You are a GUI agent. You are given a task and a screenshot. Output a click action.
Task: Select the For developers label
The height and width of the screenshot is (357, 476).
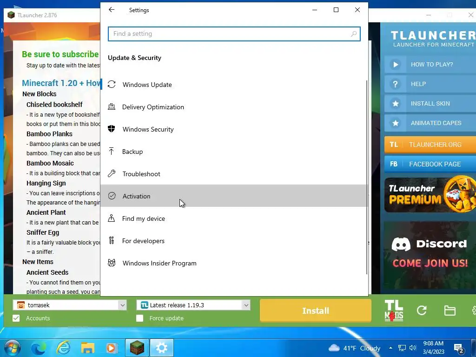coord(143,241)
